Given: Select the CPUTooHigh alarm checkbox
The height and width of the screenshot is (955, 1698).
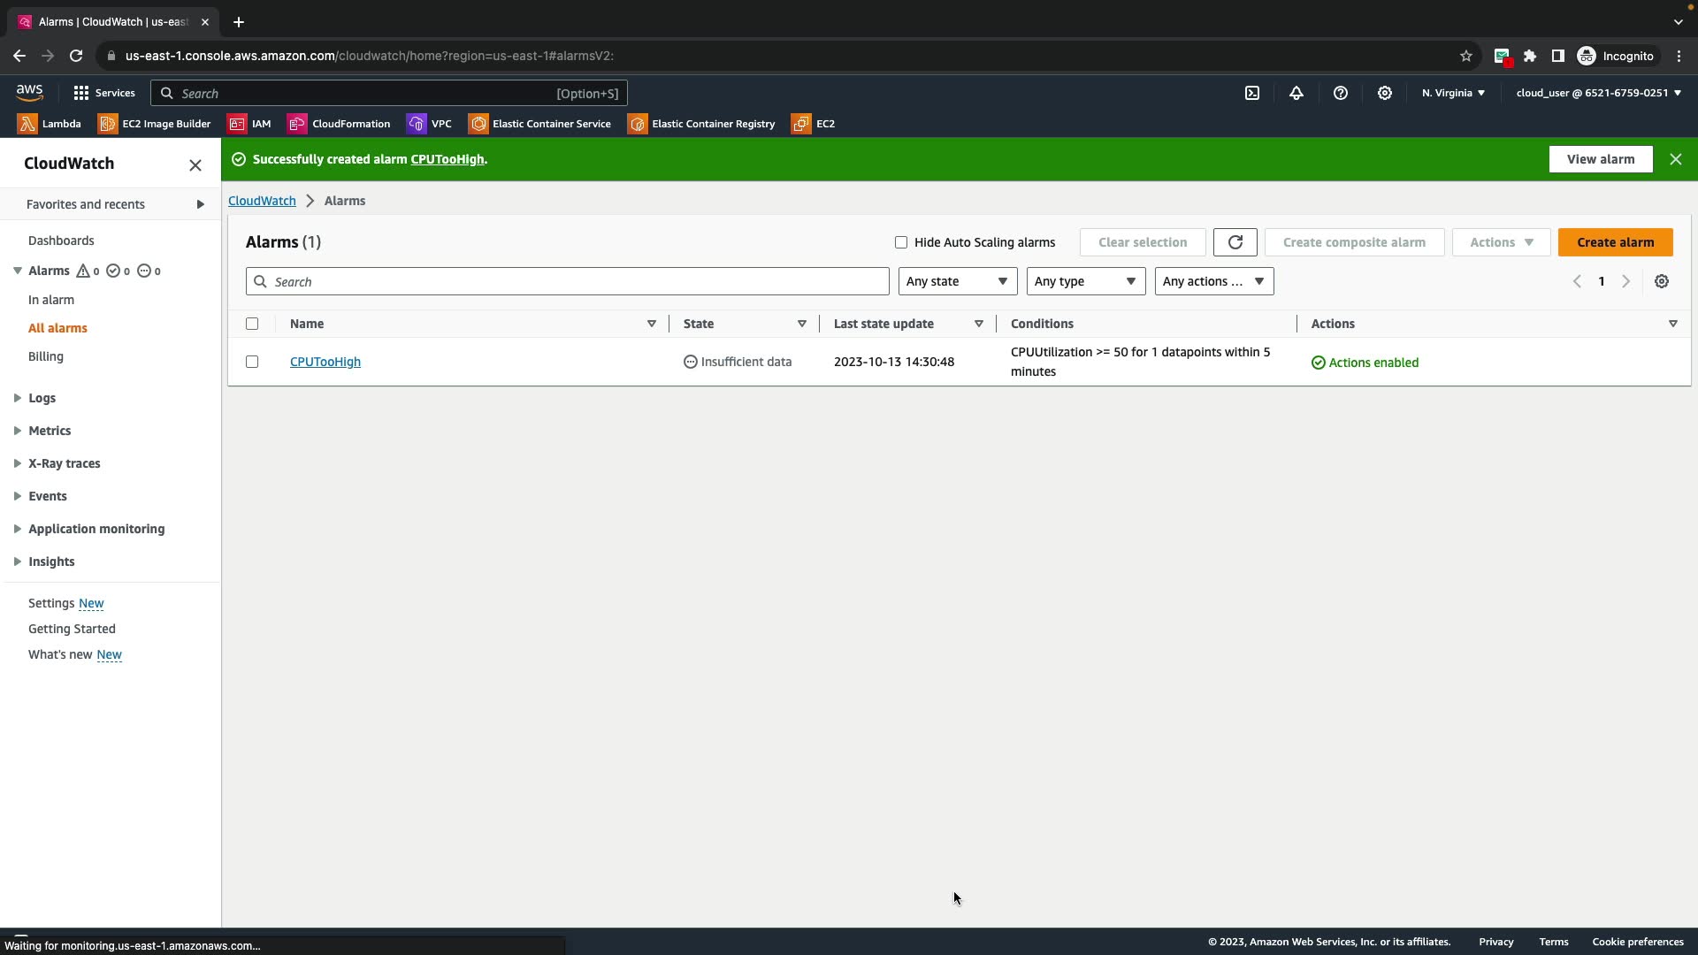Looking at the screenshot, I should click(252, 362).
